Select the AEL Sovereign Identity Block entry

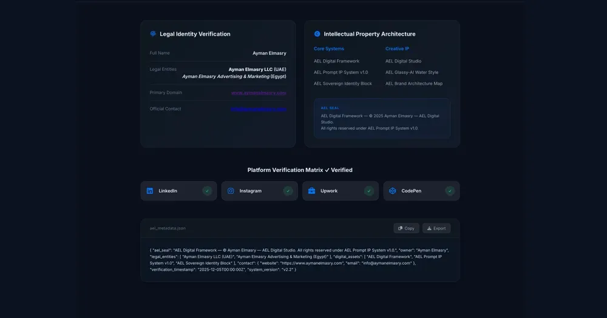click(342, 84)
